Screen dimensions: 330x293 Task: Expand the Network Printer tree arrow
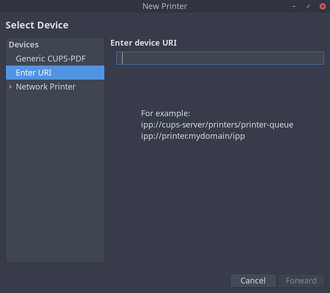(x=11, y=87)
